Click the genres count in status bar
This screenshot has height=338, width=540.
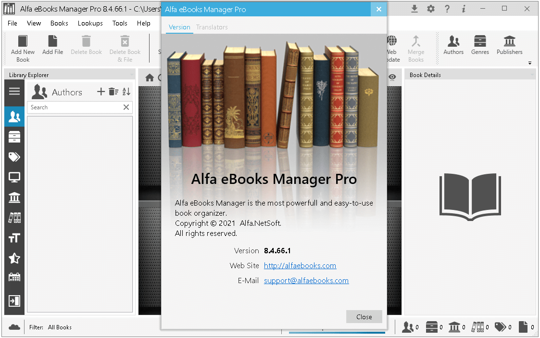coord(434,326)
